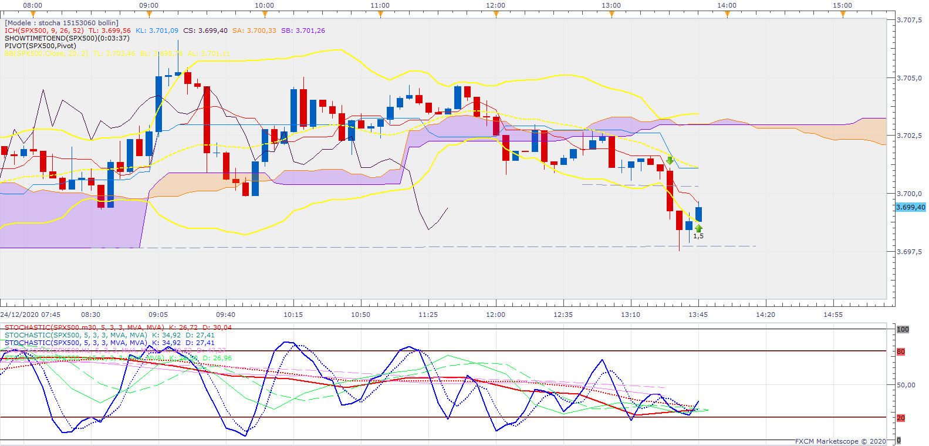Click the 'CS: 3.699,40' value
This screenshot has width=929, height=446.
[205, 31]
